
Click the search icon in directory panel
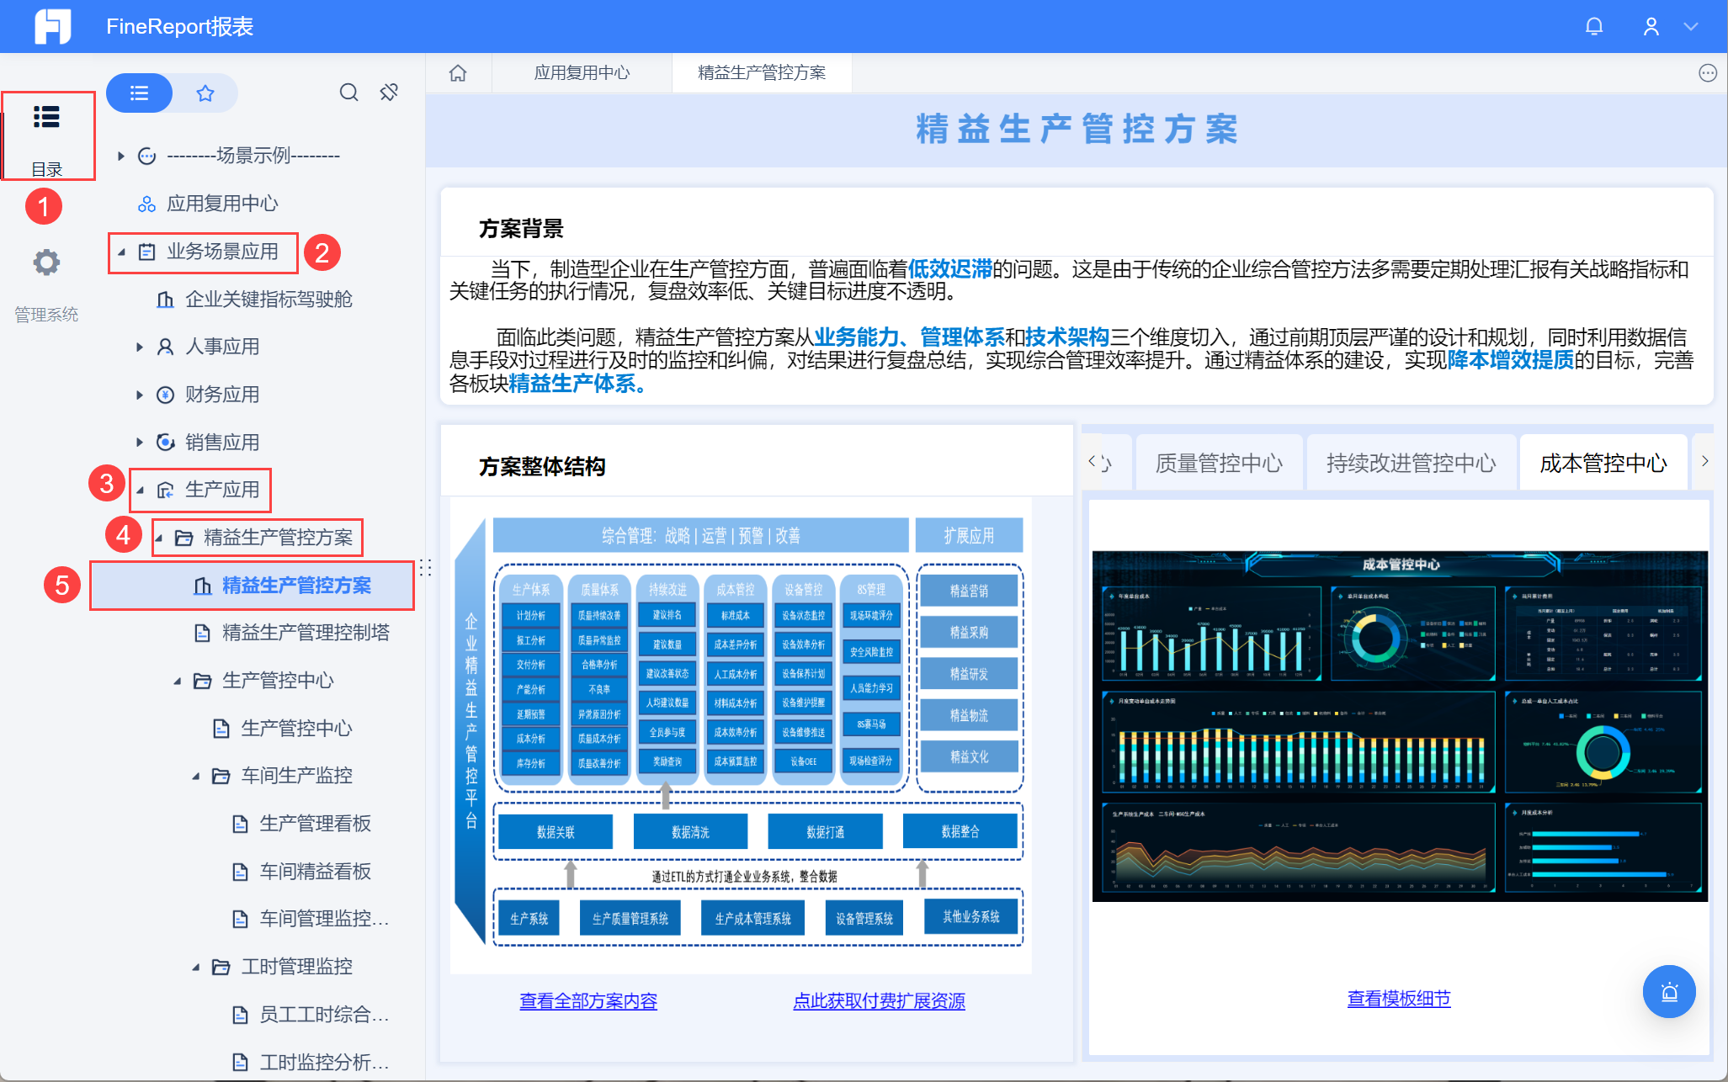pos(348,93)
